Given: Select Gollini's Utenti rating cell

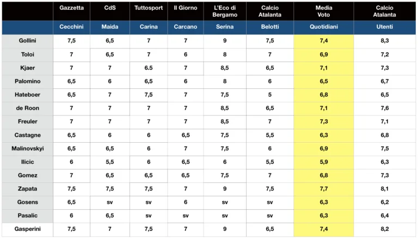Looking at the screenshot, I should coord(385,41).
